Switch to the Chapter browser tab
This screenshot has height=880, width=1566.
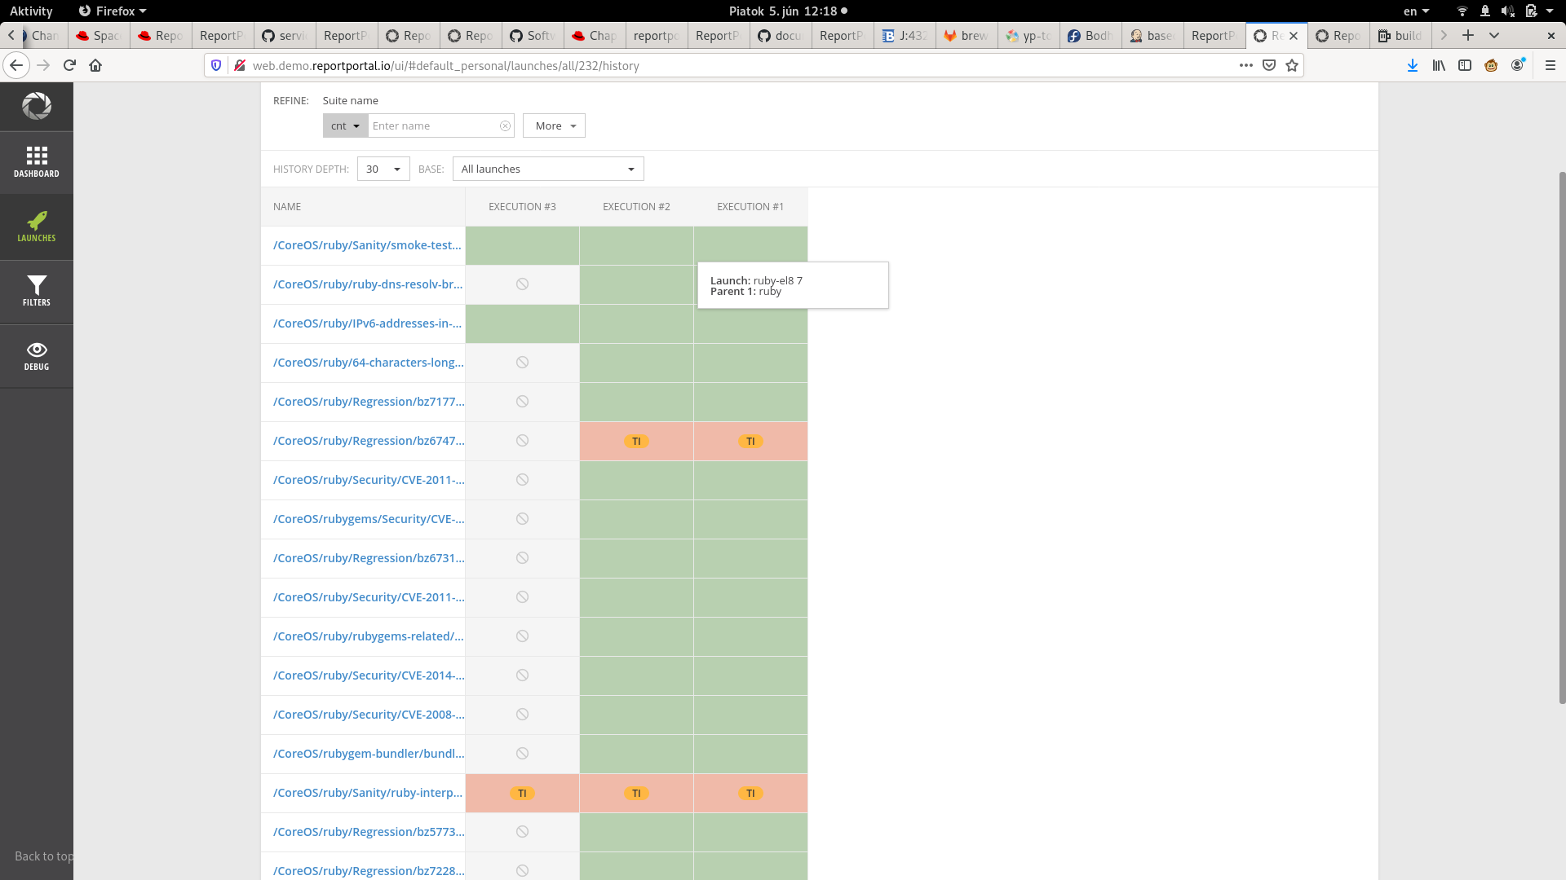coord(594,35)
